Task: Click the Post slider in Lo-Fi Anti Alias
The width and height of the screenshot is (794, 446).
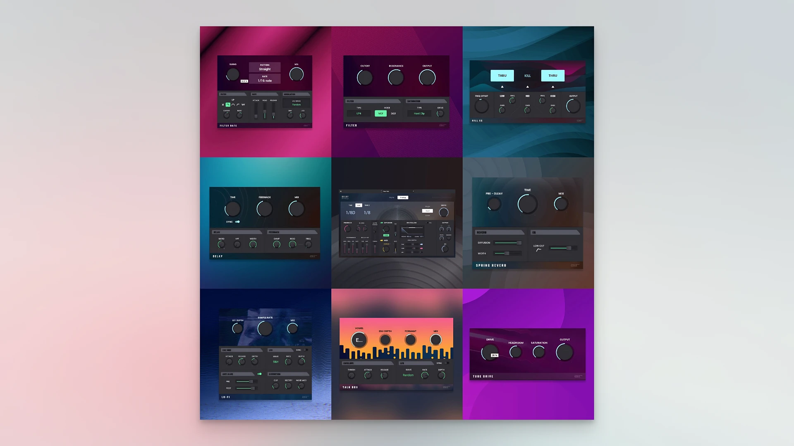Action: pos(246,388)
